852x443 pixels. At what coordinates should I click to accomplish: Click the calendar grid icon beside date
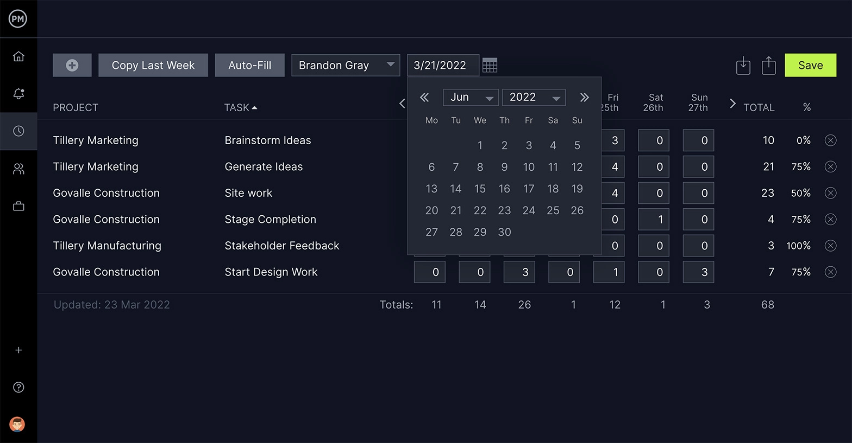pyautogui.click(x=490, y=66)
